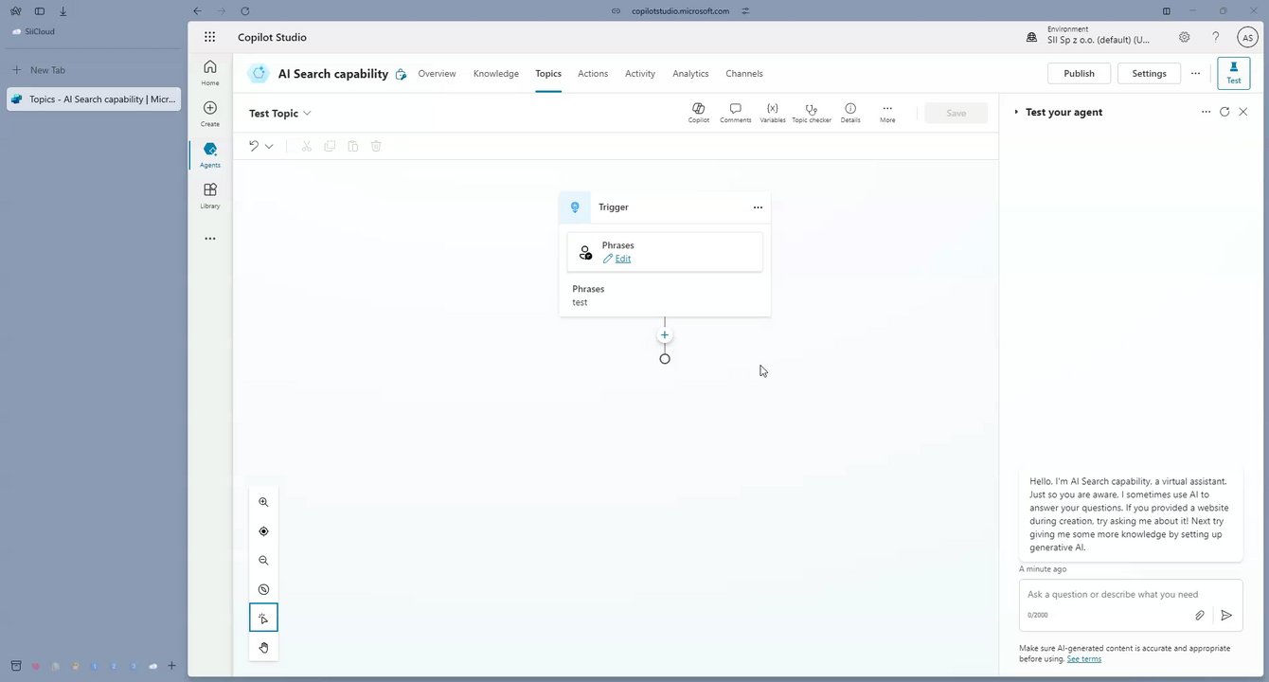Select the Topics - AI Search capability browser tab

coord(93,99)
